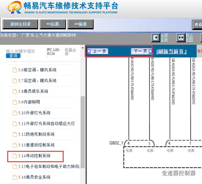Viewport: 202px width, 184px height.
Task: Click the 变速器控制器 label in diagram
Action: pos(179,173)
